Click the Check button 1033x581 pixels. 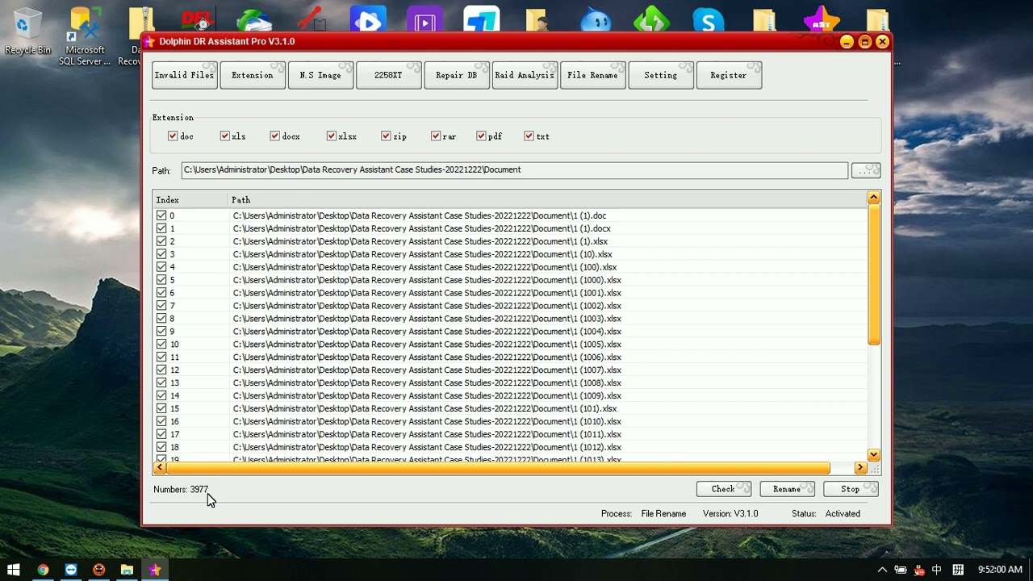(x=723, y=489)
